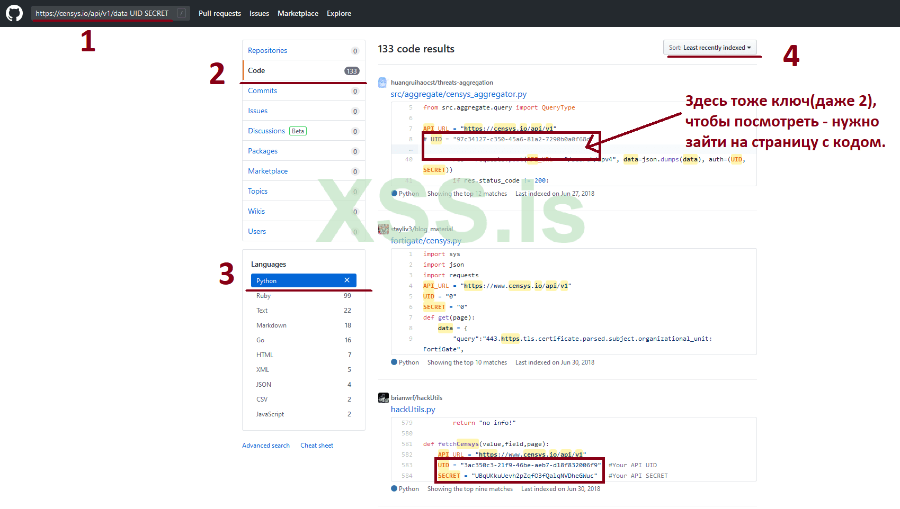900x509 pixels.
Task: Open the search Cheat sheet
Action: 316,445
